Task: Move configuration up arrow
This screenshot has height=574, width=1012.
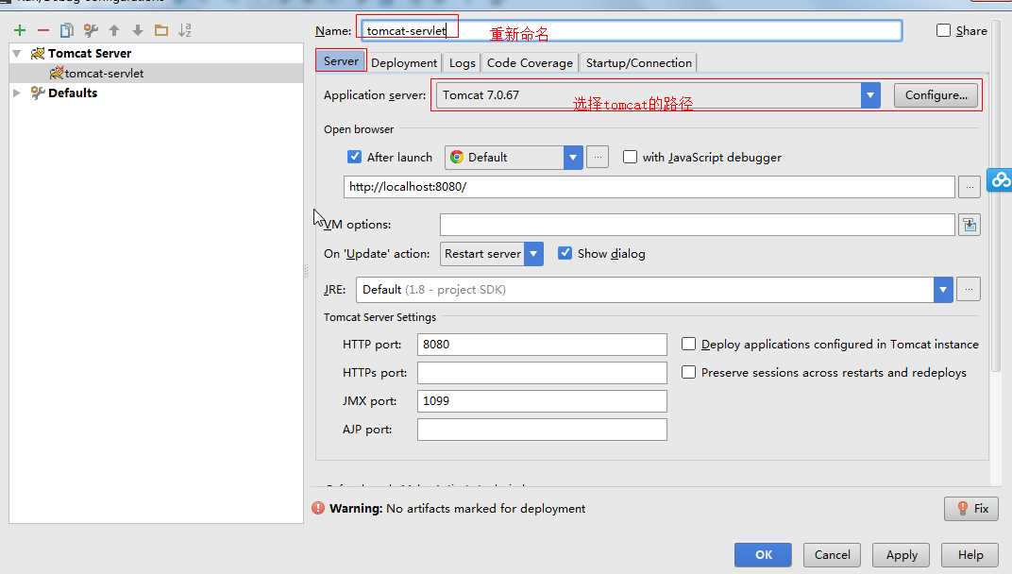Action: [x=114, y=30]
